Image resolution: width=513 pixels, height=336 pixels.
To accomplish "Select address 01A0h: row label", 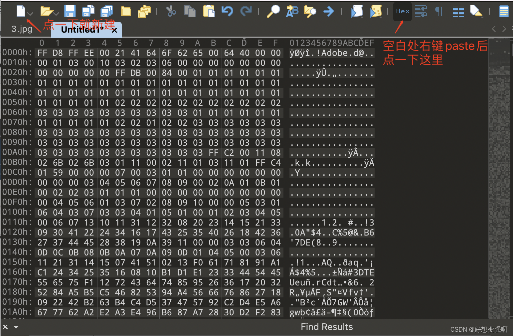I will 17,312.
